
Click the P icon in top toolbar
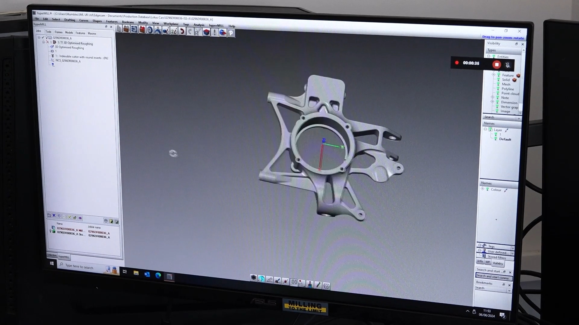coord(231,33)
